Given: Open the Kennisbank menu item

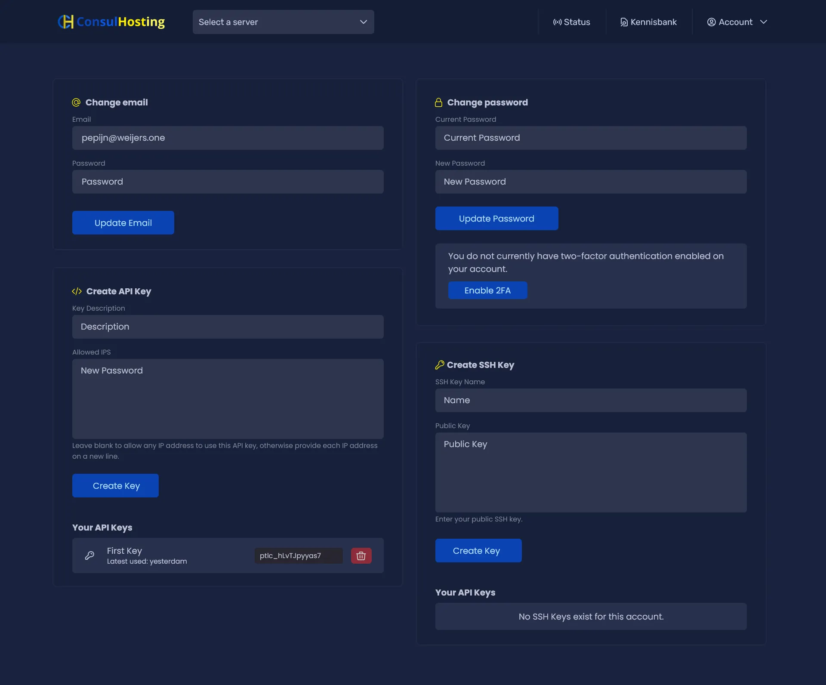Looking at the screenshot, I should pos(648,22).
